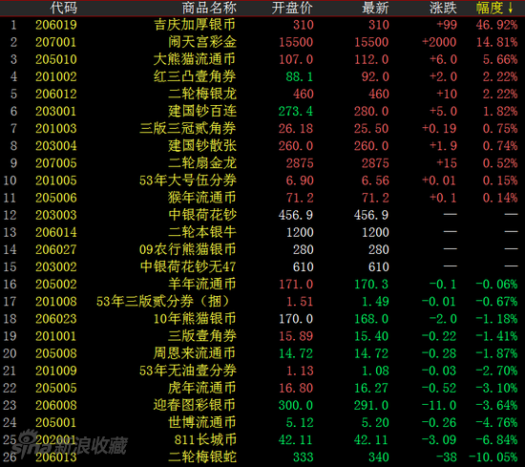Select code 206027

tap(56, 249)
